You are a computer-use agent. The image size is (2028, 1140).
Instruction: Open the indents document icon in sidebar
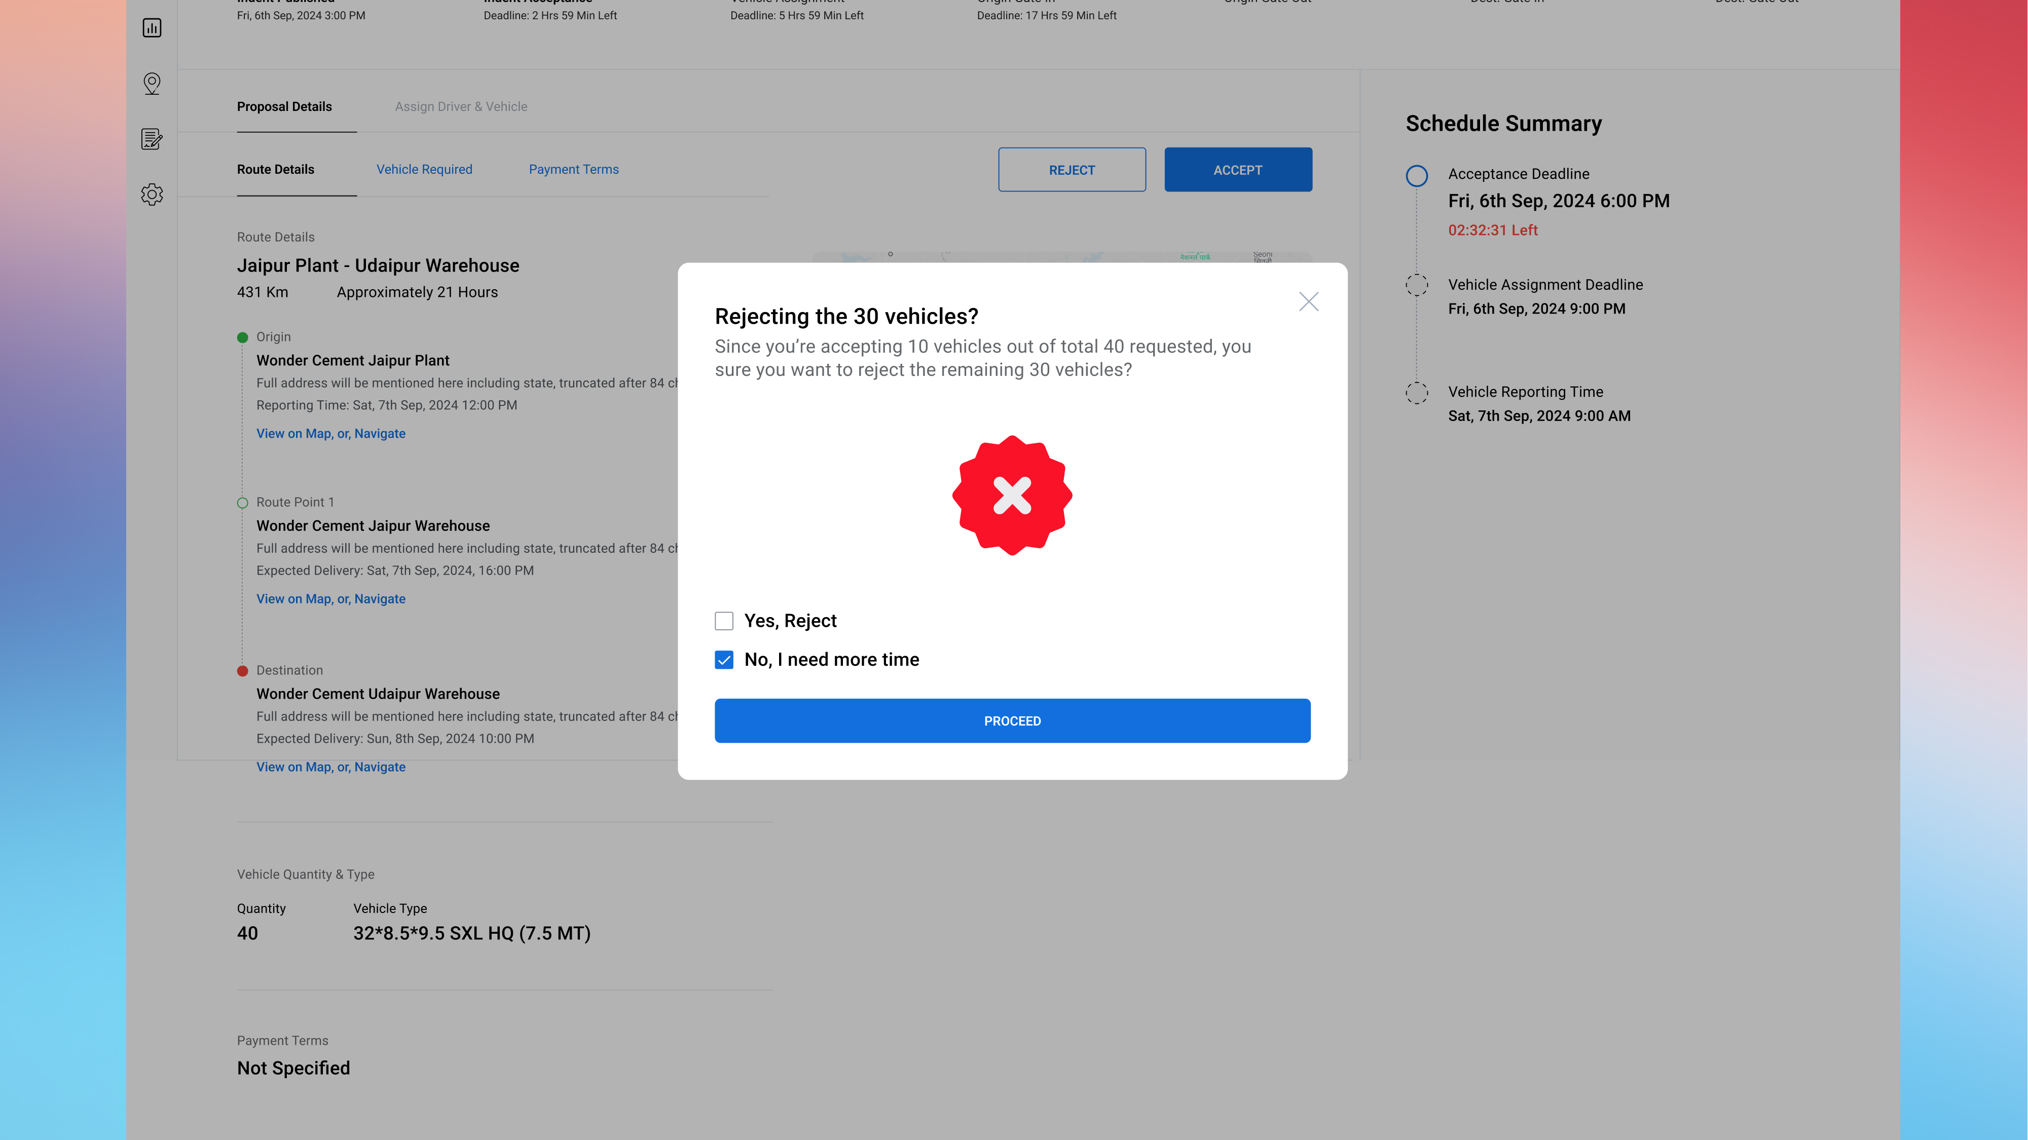point(151,139)
